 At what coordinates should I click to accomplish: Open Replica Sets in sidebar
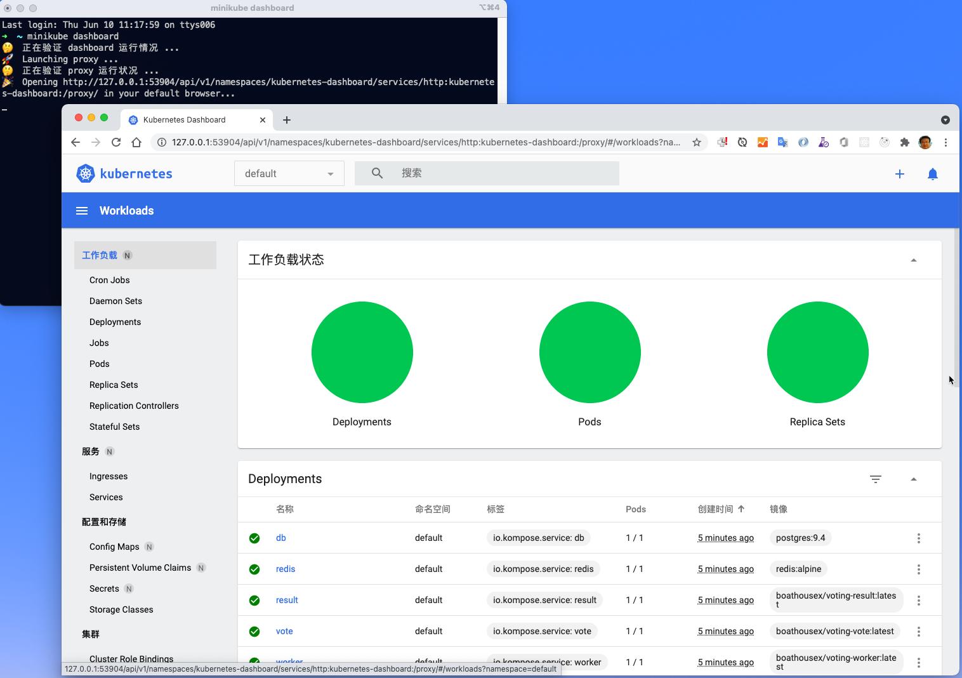114,385
